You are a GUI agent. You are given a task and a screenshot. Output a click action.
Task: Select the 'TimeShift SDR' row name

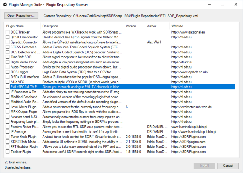[x=21, y=57]
